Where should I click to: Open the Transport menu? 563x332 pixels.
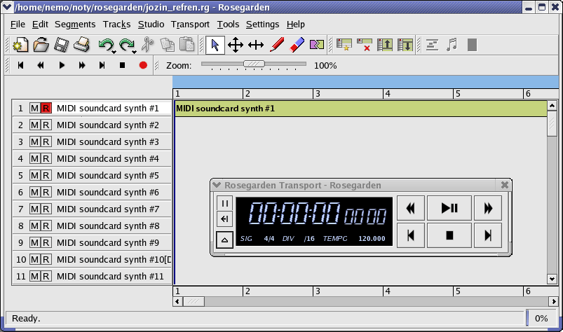point(190,24)
